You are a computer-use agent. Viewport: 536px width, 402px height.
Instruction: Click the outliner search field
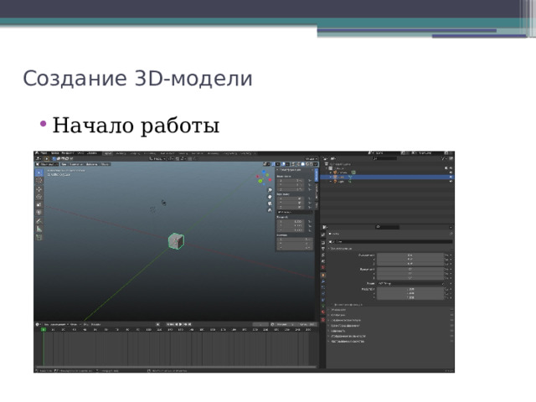(x=385, y=158)
